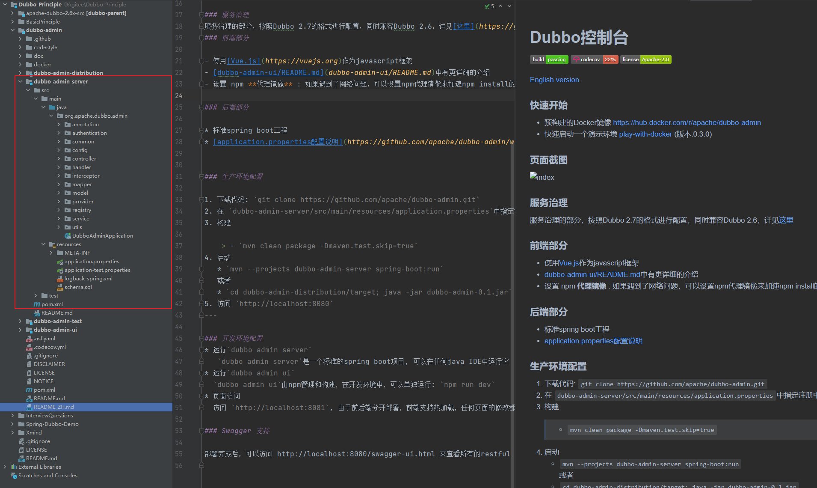Click the logback-spring.xml file icon

click(60, 279)
